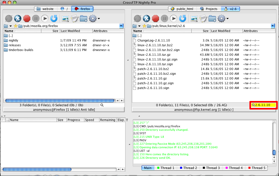This screenshot has width=279, height=176.
Task: Click the Progress column header in transfer queue
Action: click(75, 120)
